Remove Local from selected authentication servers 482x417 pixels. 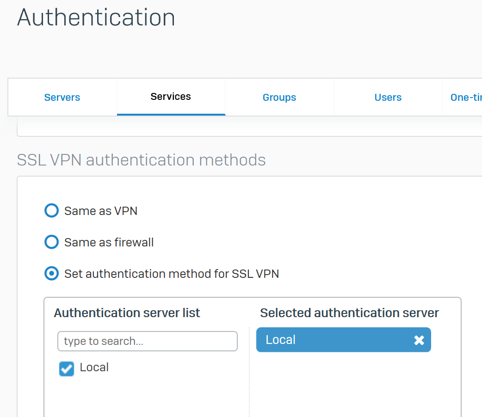419,340
